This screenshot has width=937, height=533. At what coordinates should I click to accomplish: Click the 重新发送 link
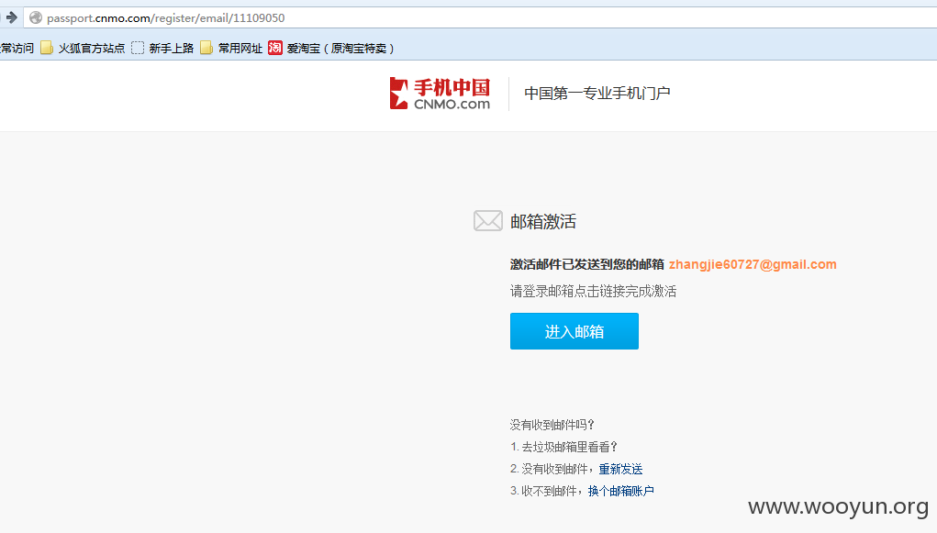(x=621, y=469)
